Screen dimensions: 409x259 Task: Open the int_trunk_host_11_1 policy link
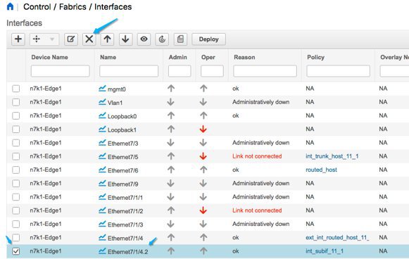[332, 156]
